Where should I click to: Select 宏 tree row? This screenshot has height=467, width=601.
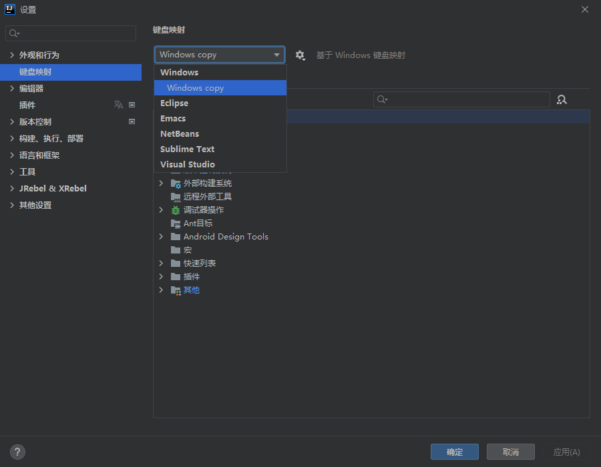[x=371, y=250]
